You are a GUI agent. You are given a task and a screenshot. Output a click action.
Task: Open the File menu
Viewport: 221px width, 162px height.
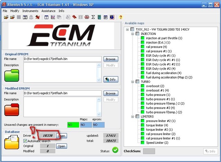click(5, 11)
